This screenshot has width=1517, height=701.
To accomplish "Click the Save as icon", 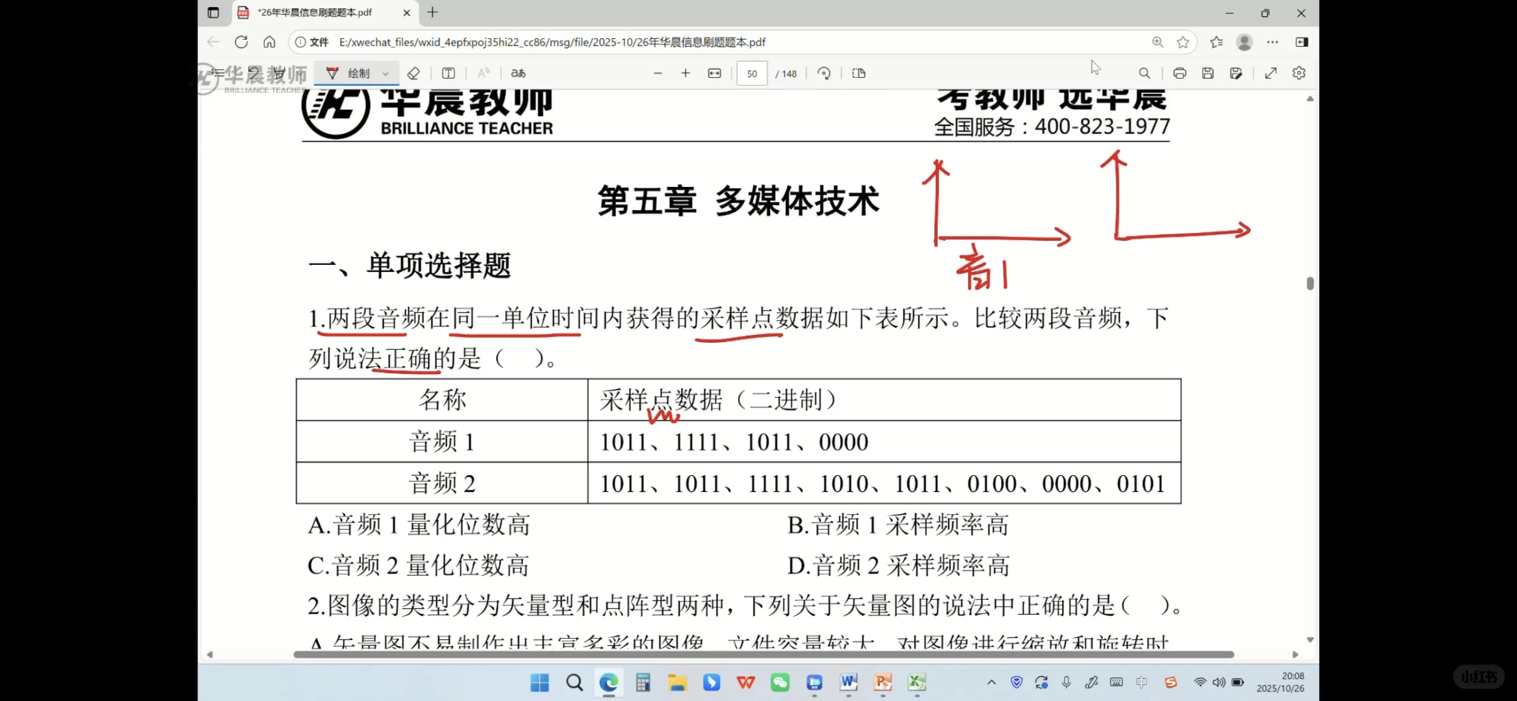I will tap(1236, 73).
